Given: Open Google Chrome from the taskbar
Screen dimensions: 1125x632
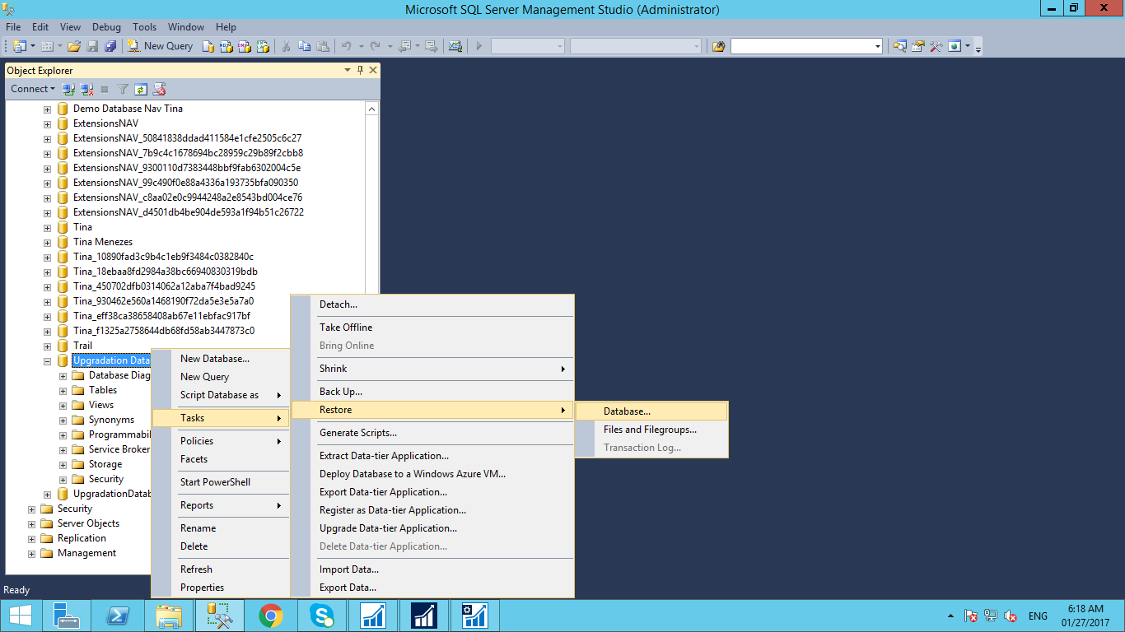Looking at the screenshot, I should click(x=271, y=616).
